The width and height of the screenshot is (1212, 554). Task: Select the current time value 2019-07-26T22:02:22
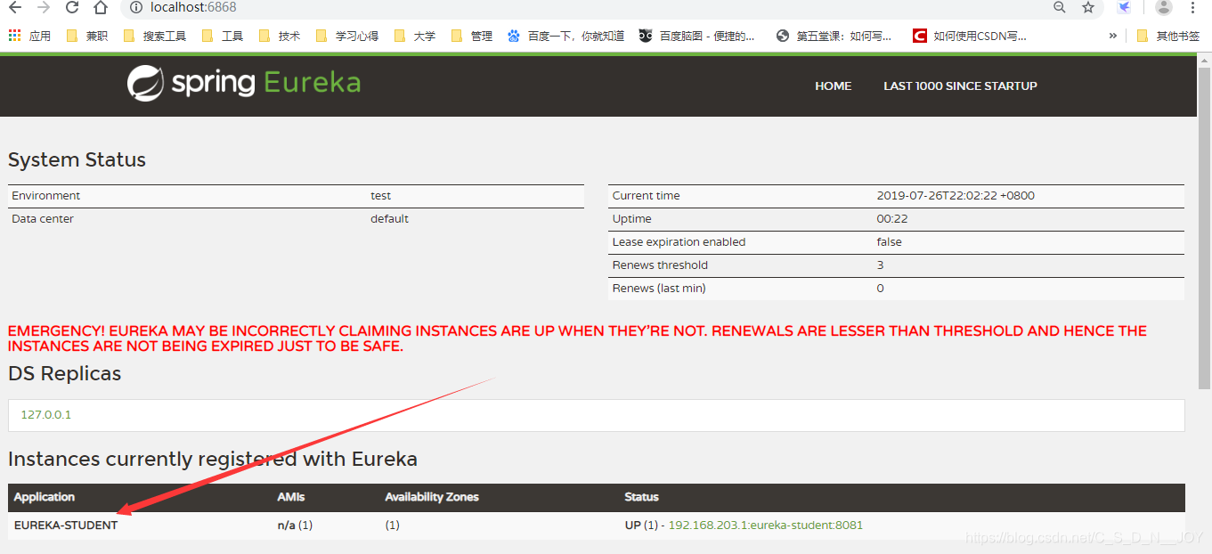point(956,196)
